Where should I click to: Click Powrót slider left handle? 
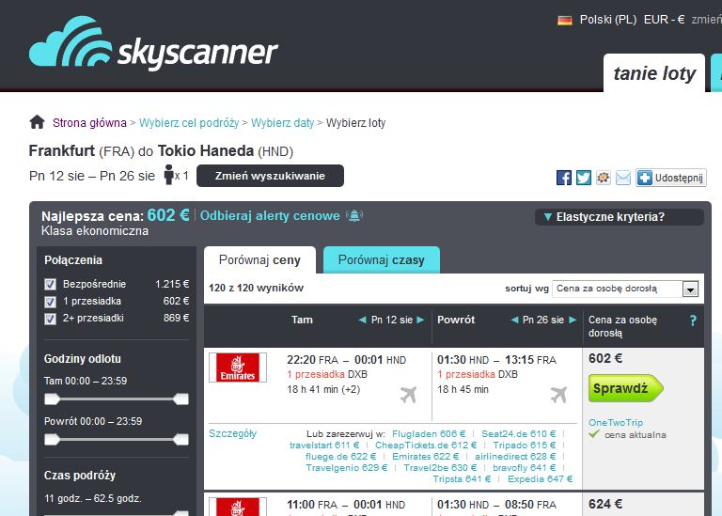(x=52, y=440)
